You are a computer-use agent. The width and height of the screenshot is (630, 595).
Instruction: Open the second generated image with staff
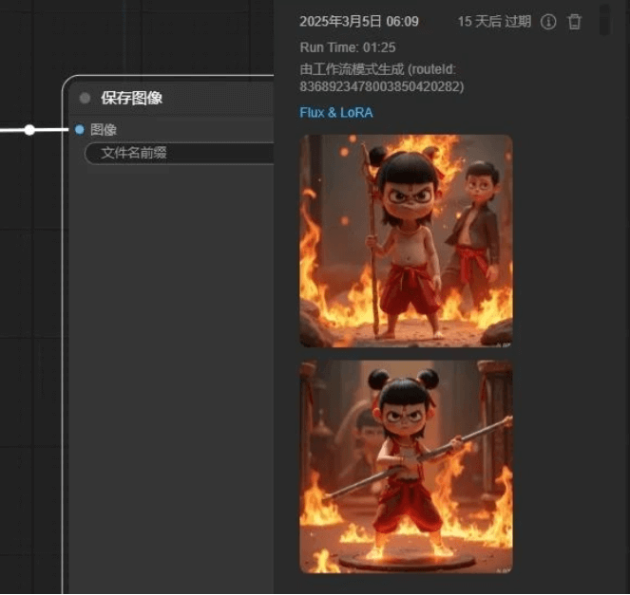[x=406, y=466]
